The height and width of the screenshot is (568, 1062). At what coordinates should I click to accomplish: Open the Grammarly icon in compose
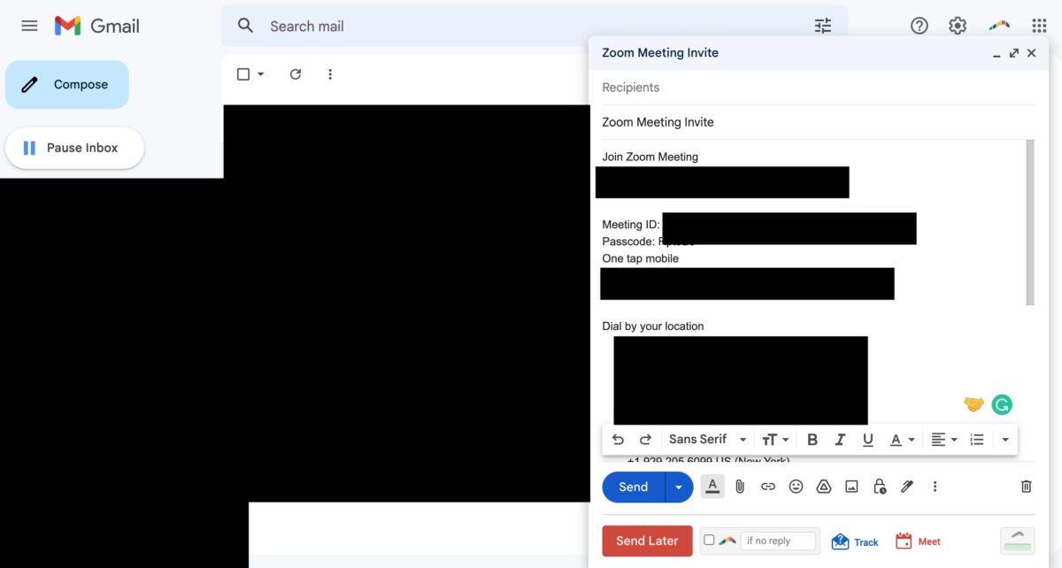(1002, 405)
